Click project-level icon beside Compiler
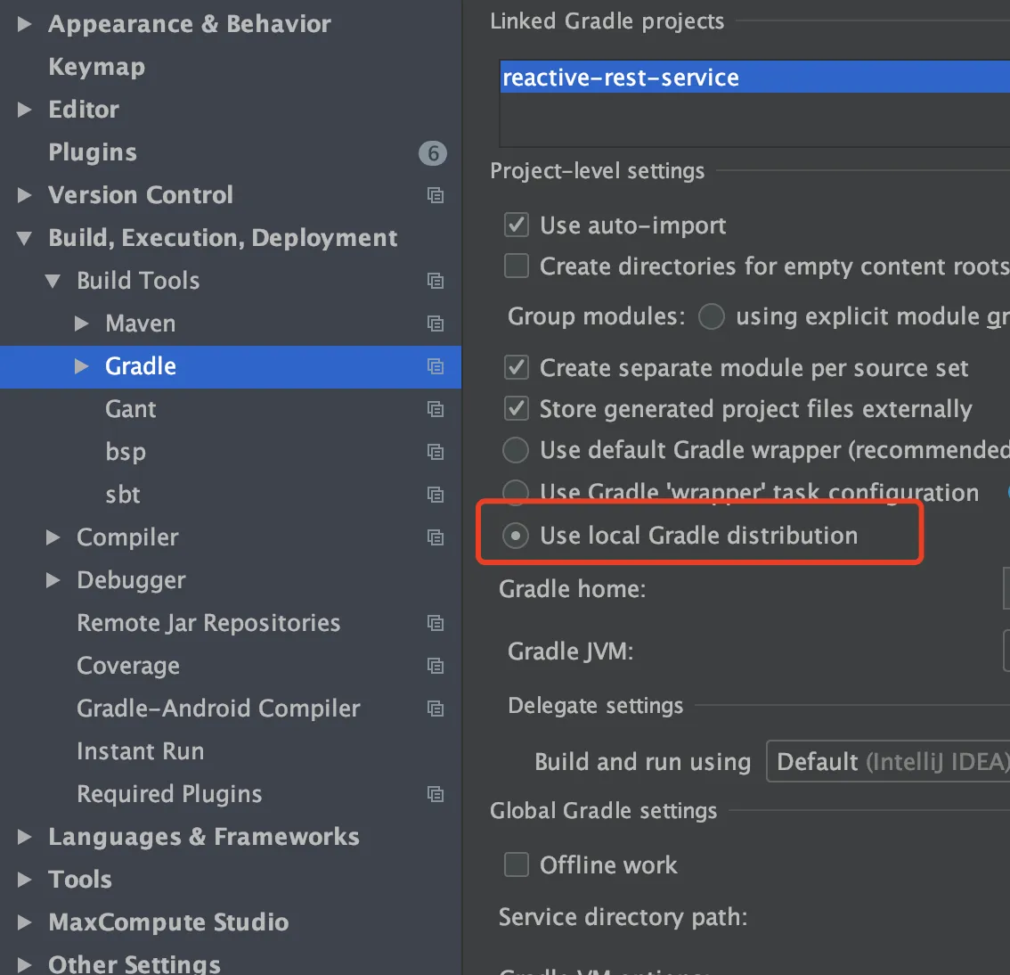The width and height of the screenshot is (1010, 975). (x=436, y=537)
